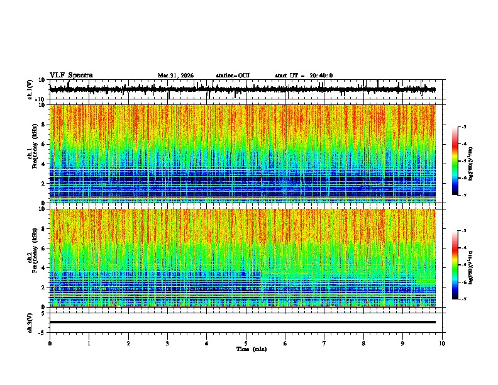This screenshot has width=498, height=385.
Task: Click the time axis tick label "1"
Action: click(89, 343)
